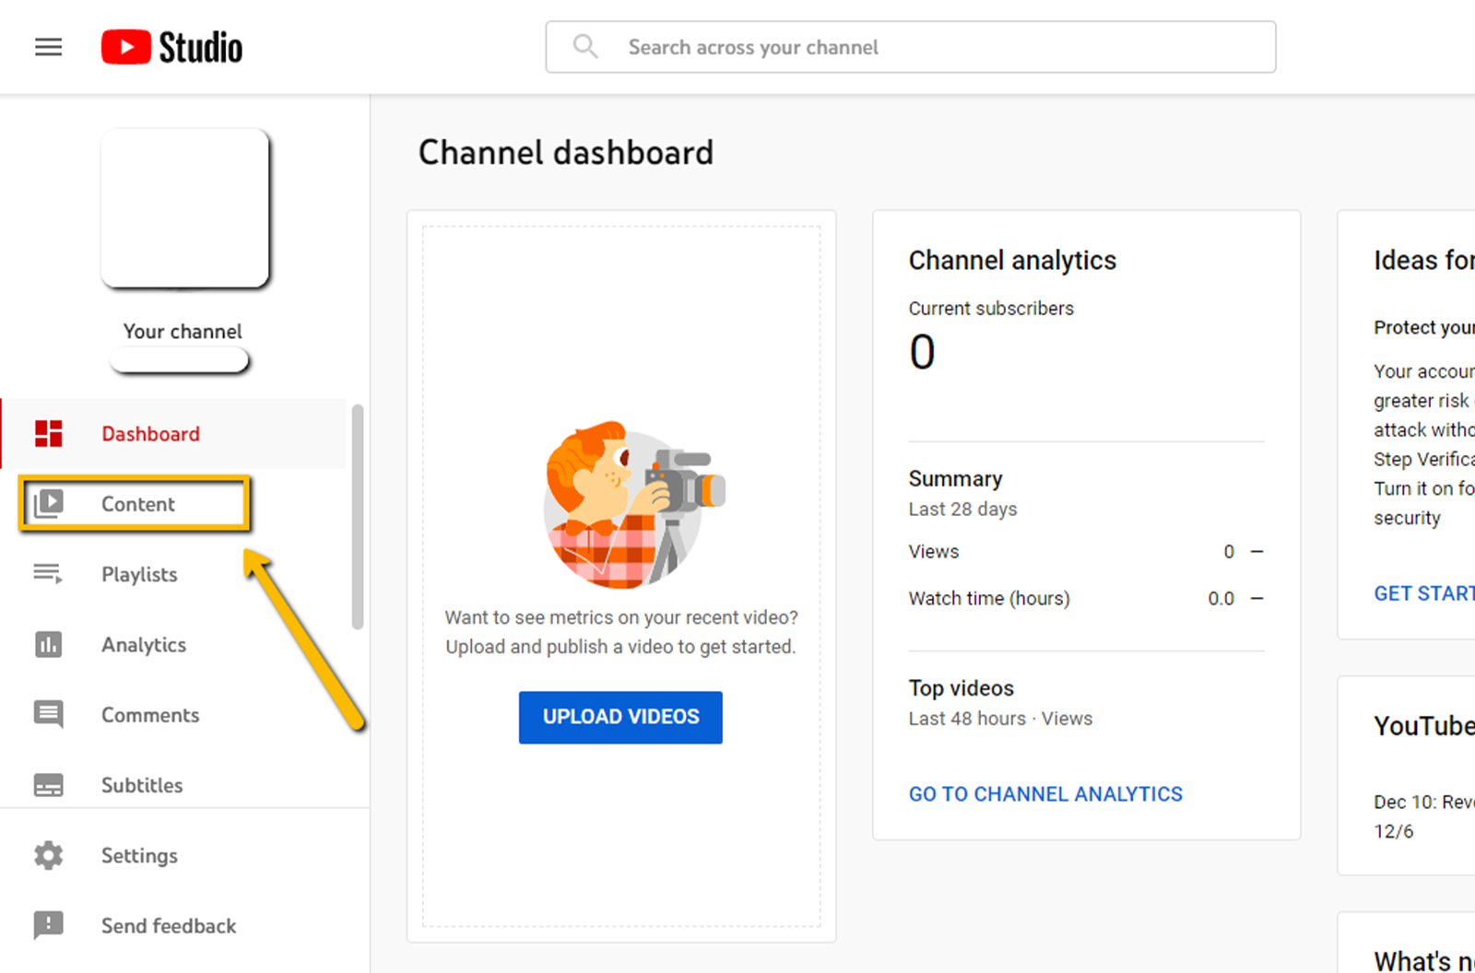1475x973 pixels.
Task: Click the Content video library icon
Action: pyautogui.click(x=49, y=504)
